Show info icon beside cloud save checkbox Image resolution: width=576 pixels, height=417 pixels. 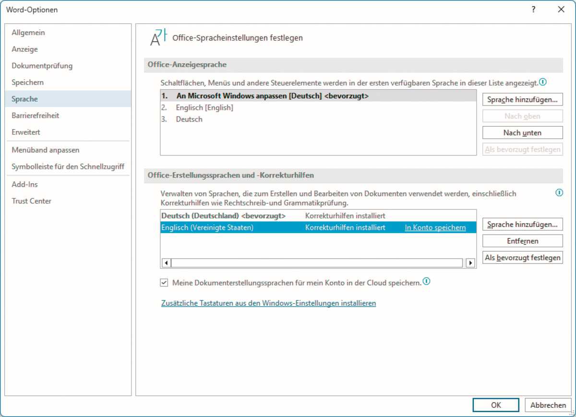click(427, 282)
